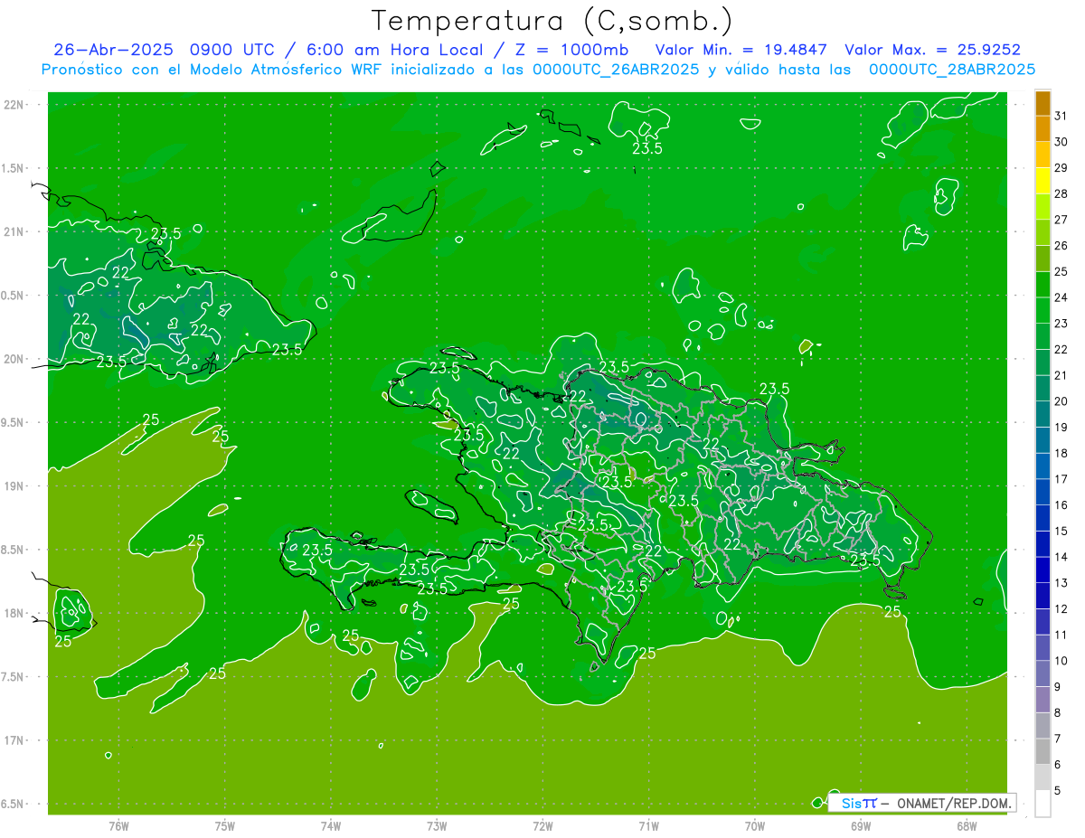Screen dimensions: 1085x838
Task: Click the color bar value '9'
Action: (x=1058, y=687)
